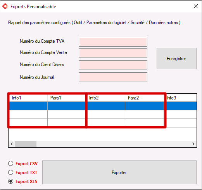Click the red diamond app icon
The image size is (202, 190).
pos(5,7)
